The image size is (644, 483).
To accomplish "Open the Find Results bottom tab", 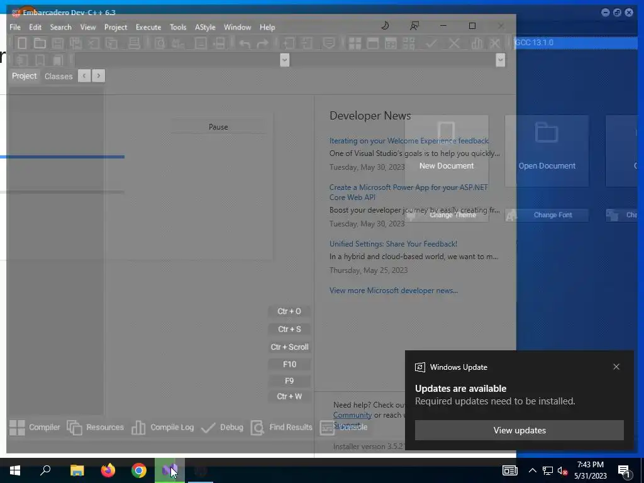I will point(281,428).
